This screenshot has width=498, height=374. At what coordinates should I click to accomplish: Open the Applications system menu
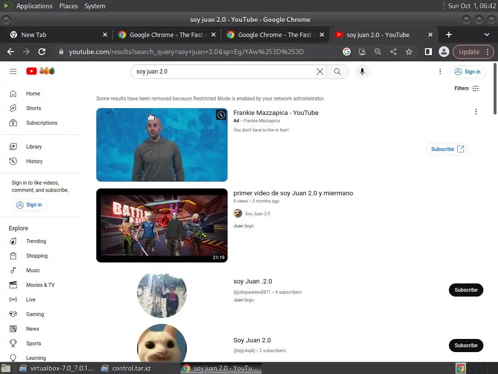(35, 6)
